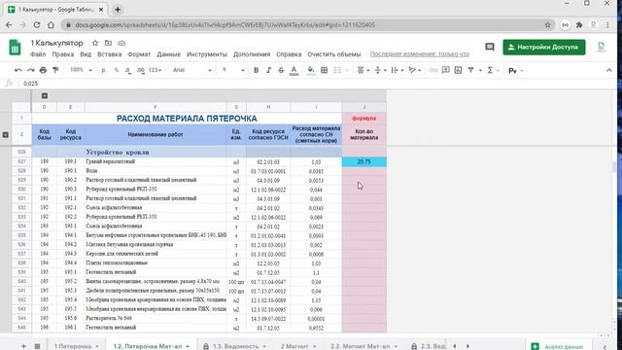Open the cell fill color picker
The height and width of the screenshot is (350, 622).
click(x=311, y=70)
